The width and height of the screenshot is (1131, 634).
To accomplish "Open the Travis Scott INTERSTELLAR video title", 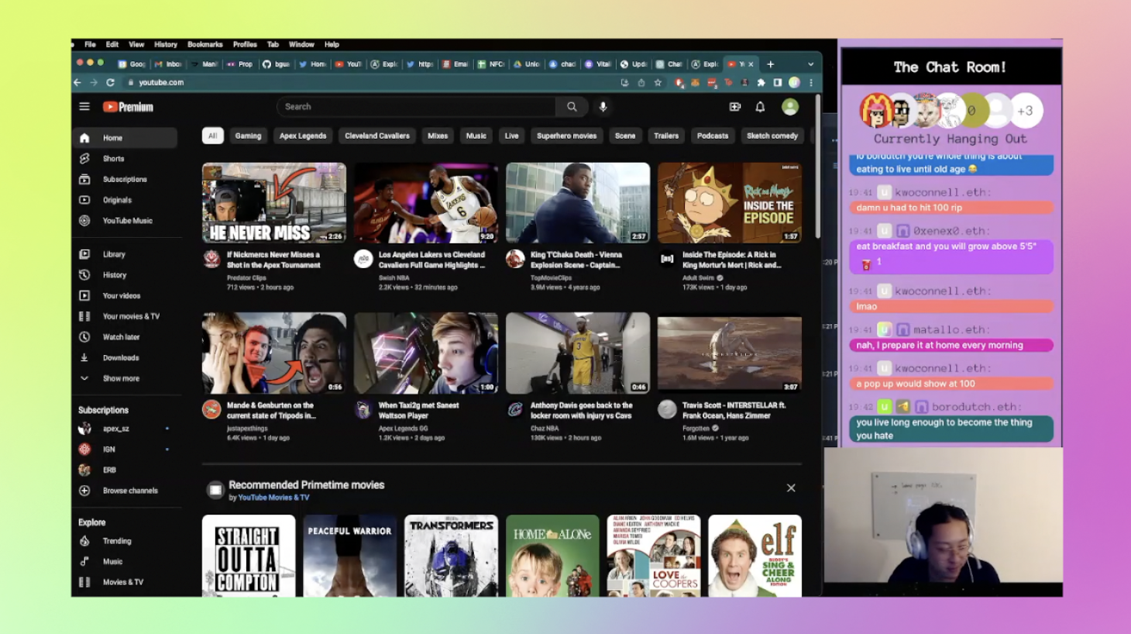I will (x=734, y=411).
